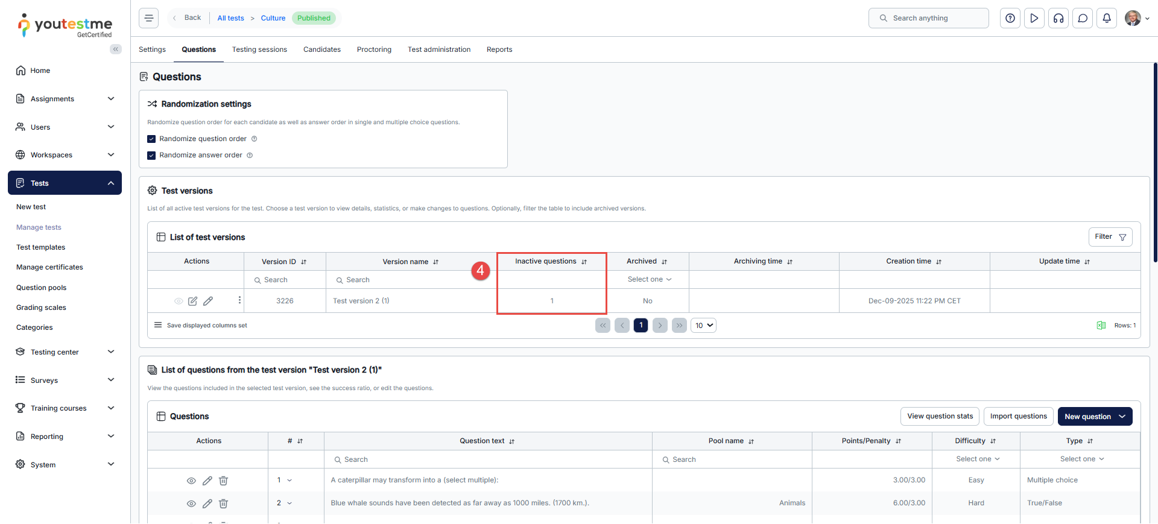
Task: Export test versions to Excel icon
Action: coord(1101,326)
